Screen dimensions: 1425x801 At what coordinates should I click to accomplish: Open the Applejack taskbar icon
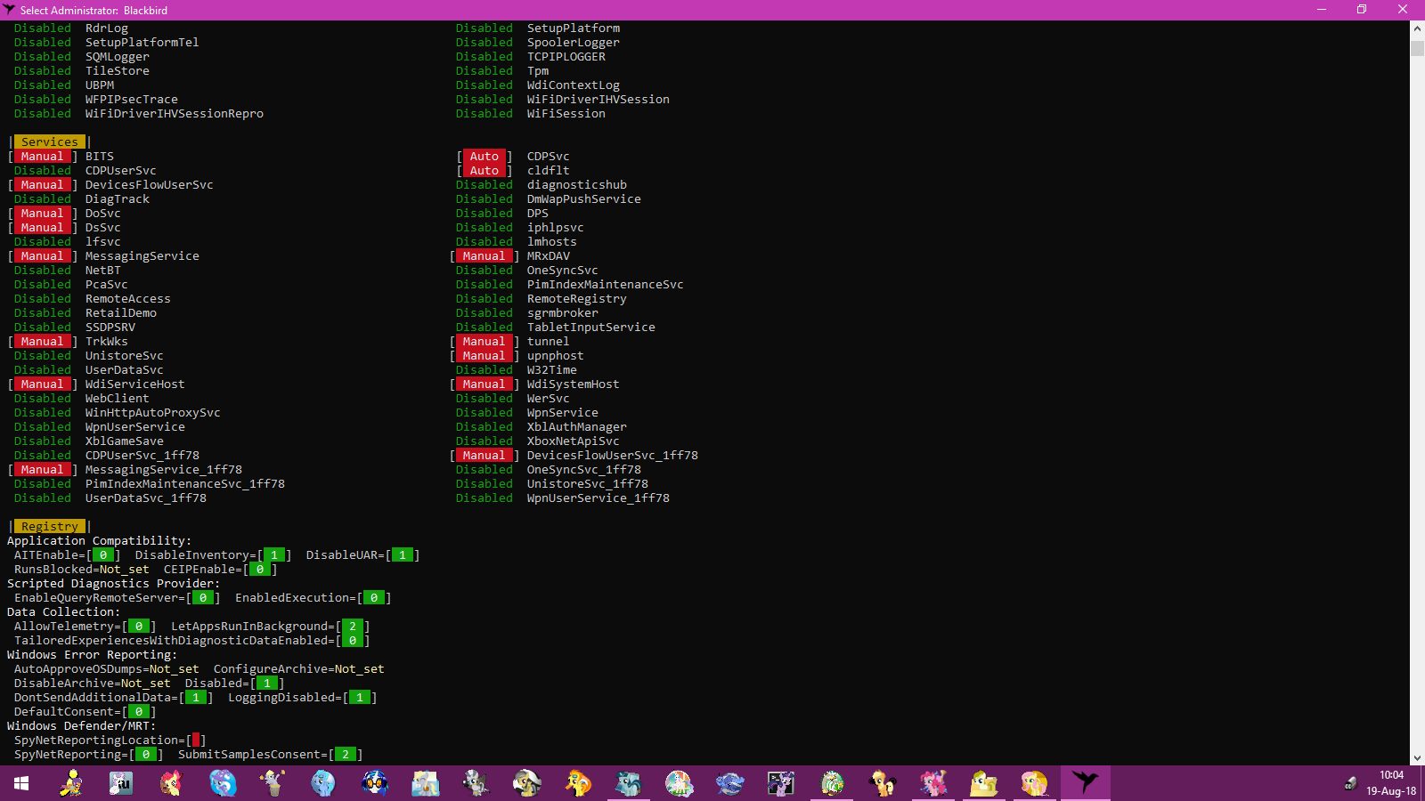pos(882,783)
